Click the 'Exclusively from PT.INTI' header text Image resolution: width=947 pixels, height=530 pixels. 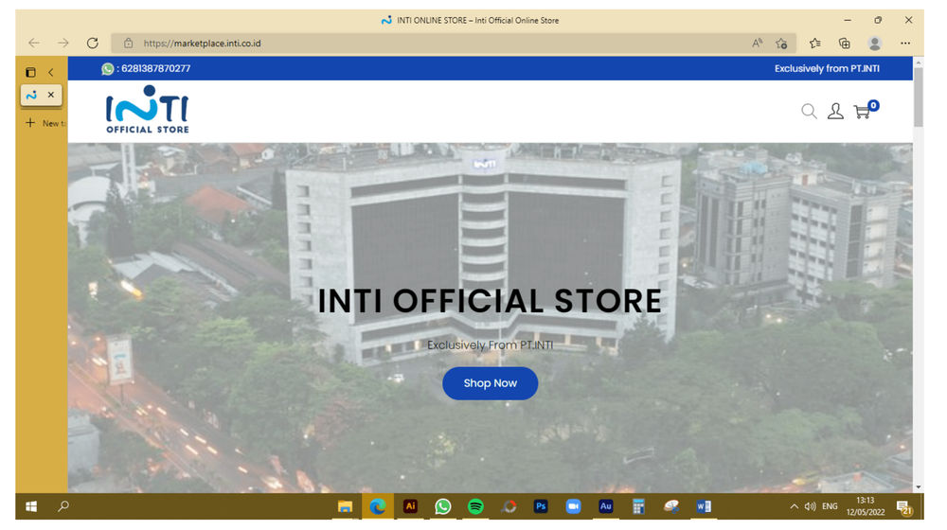[x=827, y=69]
